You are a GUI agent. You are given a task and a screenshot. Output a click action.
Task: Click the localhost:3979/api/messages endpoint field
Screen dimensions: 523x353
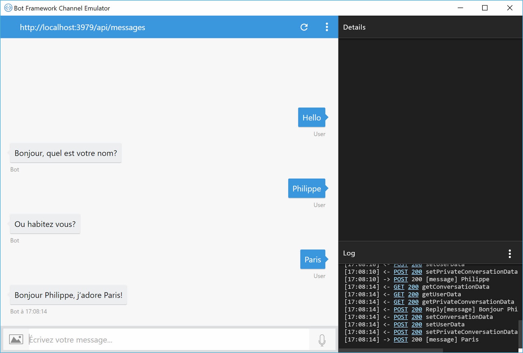click(x=82, y=27)
